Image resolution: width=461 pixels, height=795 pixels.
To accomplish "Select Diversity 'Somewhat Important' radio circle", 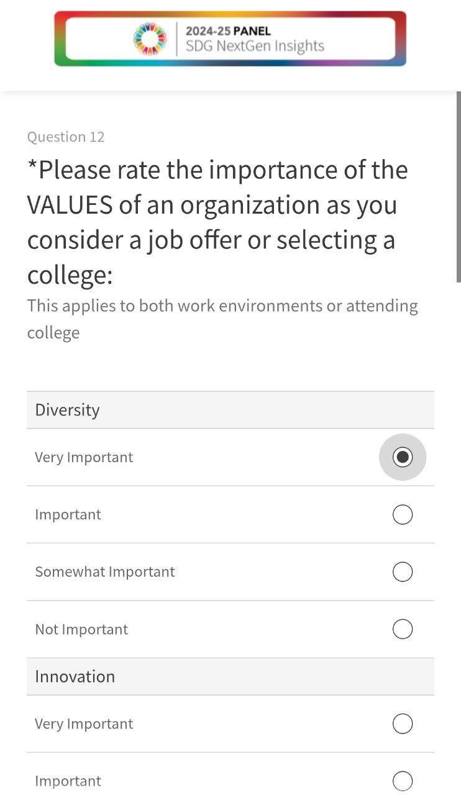I will coord(403,571).
